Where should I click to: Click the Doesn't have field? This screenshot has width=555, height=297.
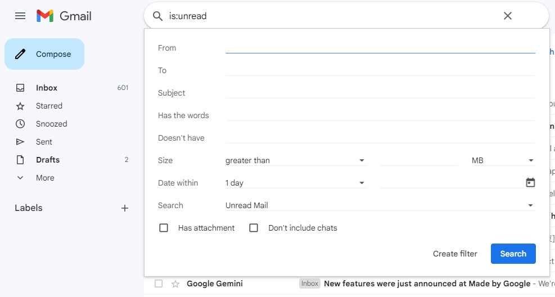click(x=381, y=138)
